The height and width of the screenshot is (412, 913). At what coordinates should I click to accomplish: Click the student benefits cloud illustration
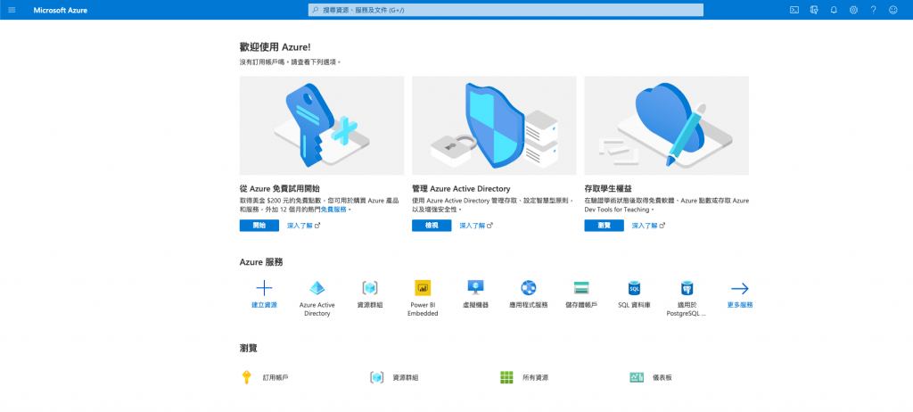[x=667, y=125]
